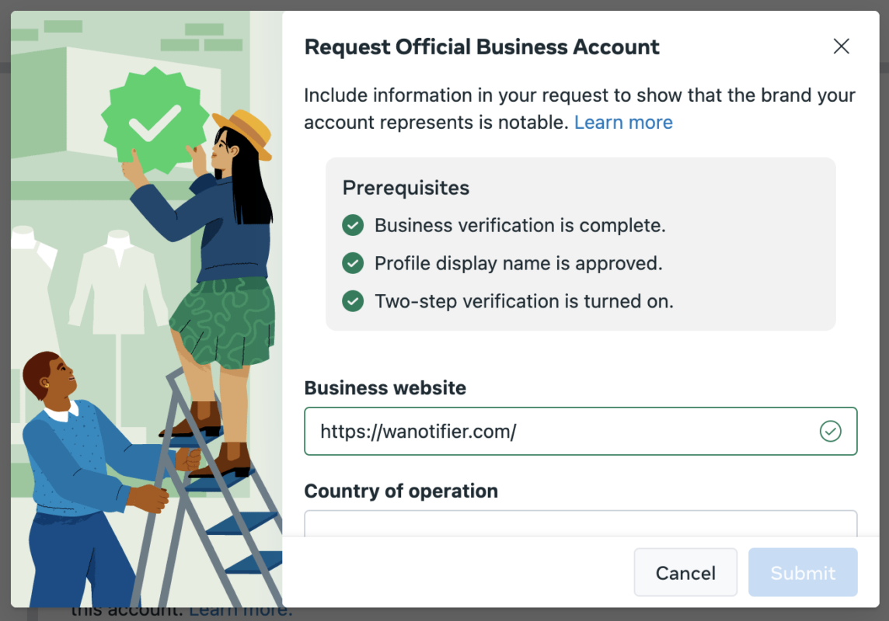Click the Prerequisites section heading
Image resolution: width=889 pixels, height=621 pixels.
point(405,187)
